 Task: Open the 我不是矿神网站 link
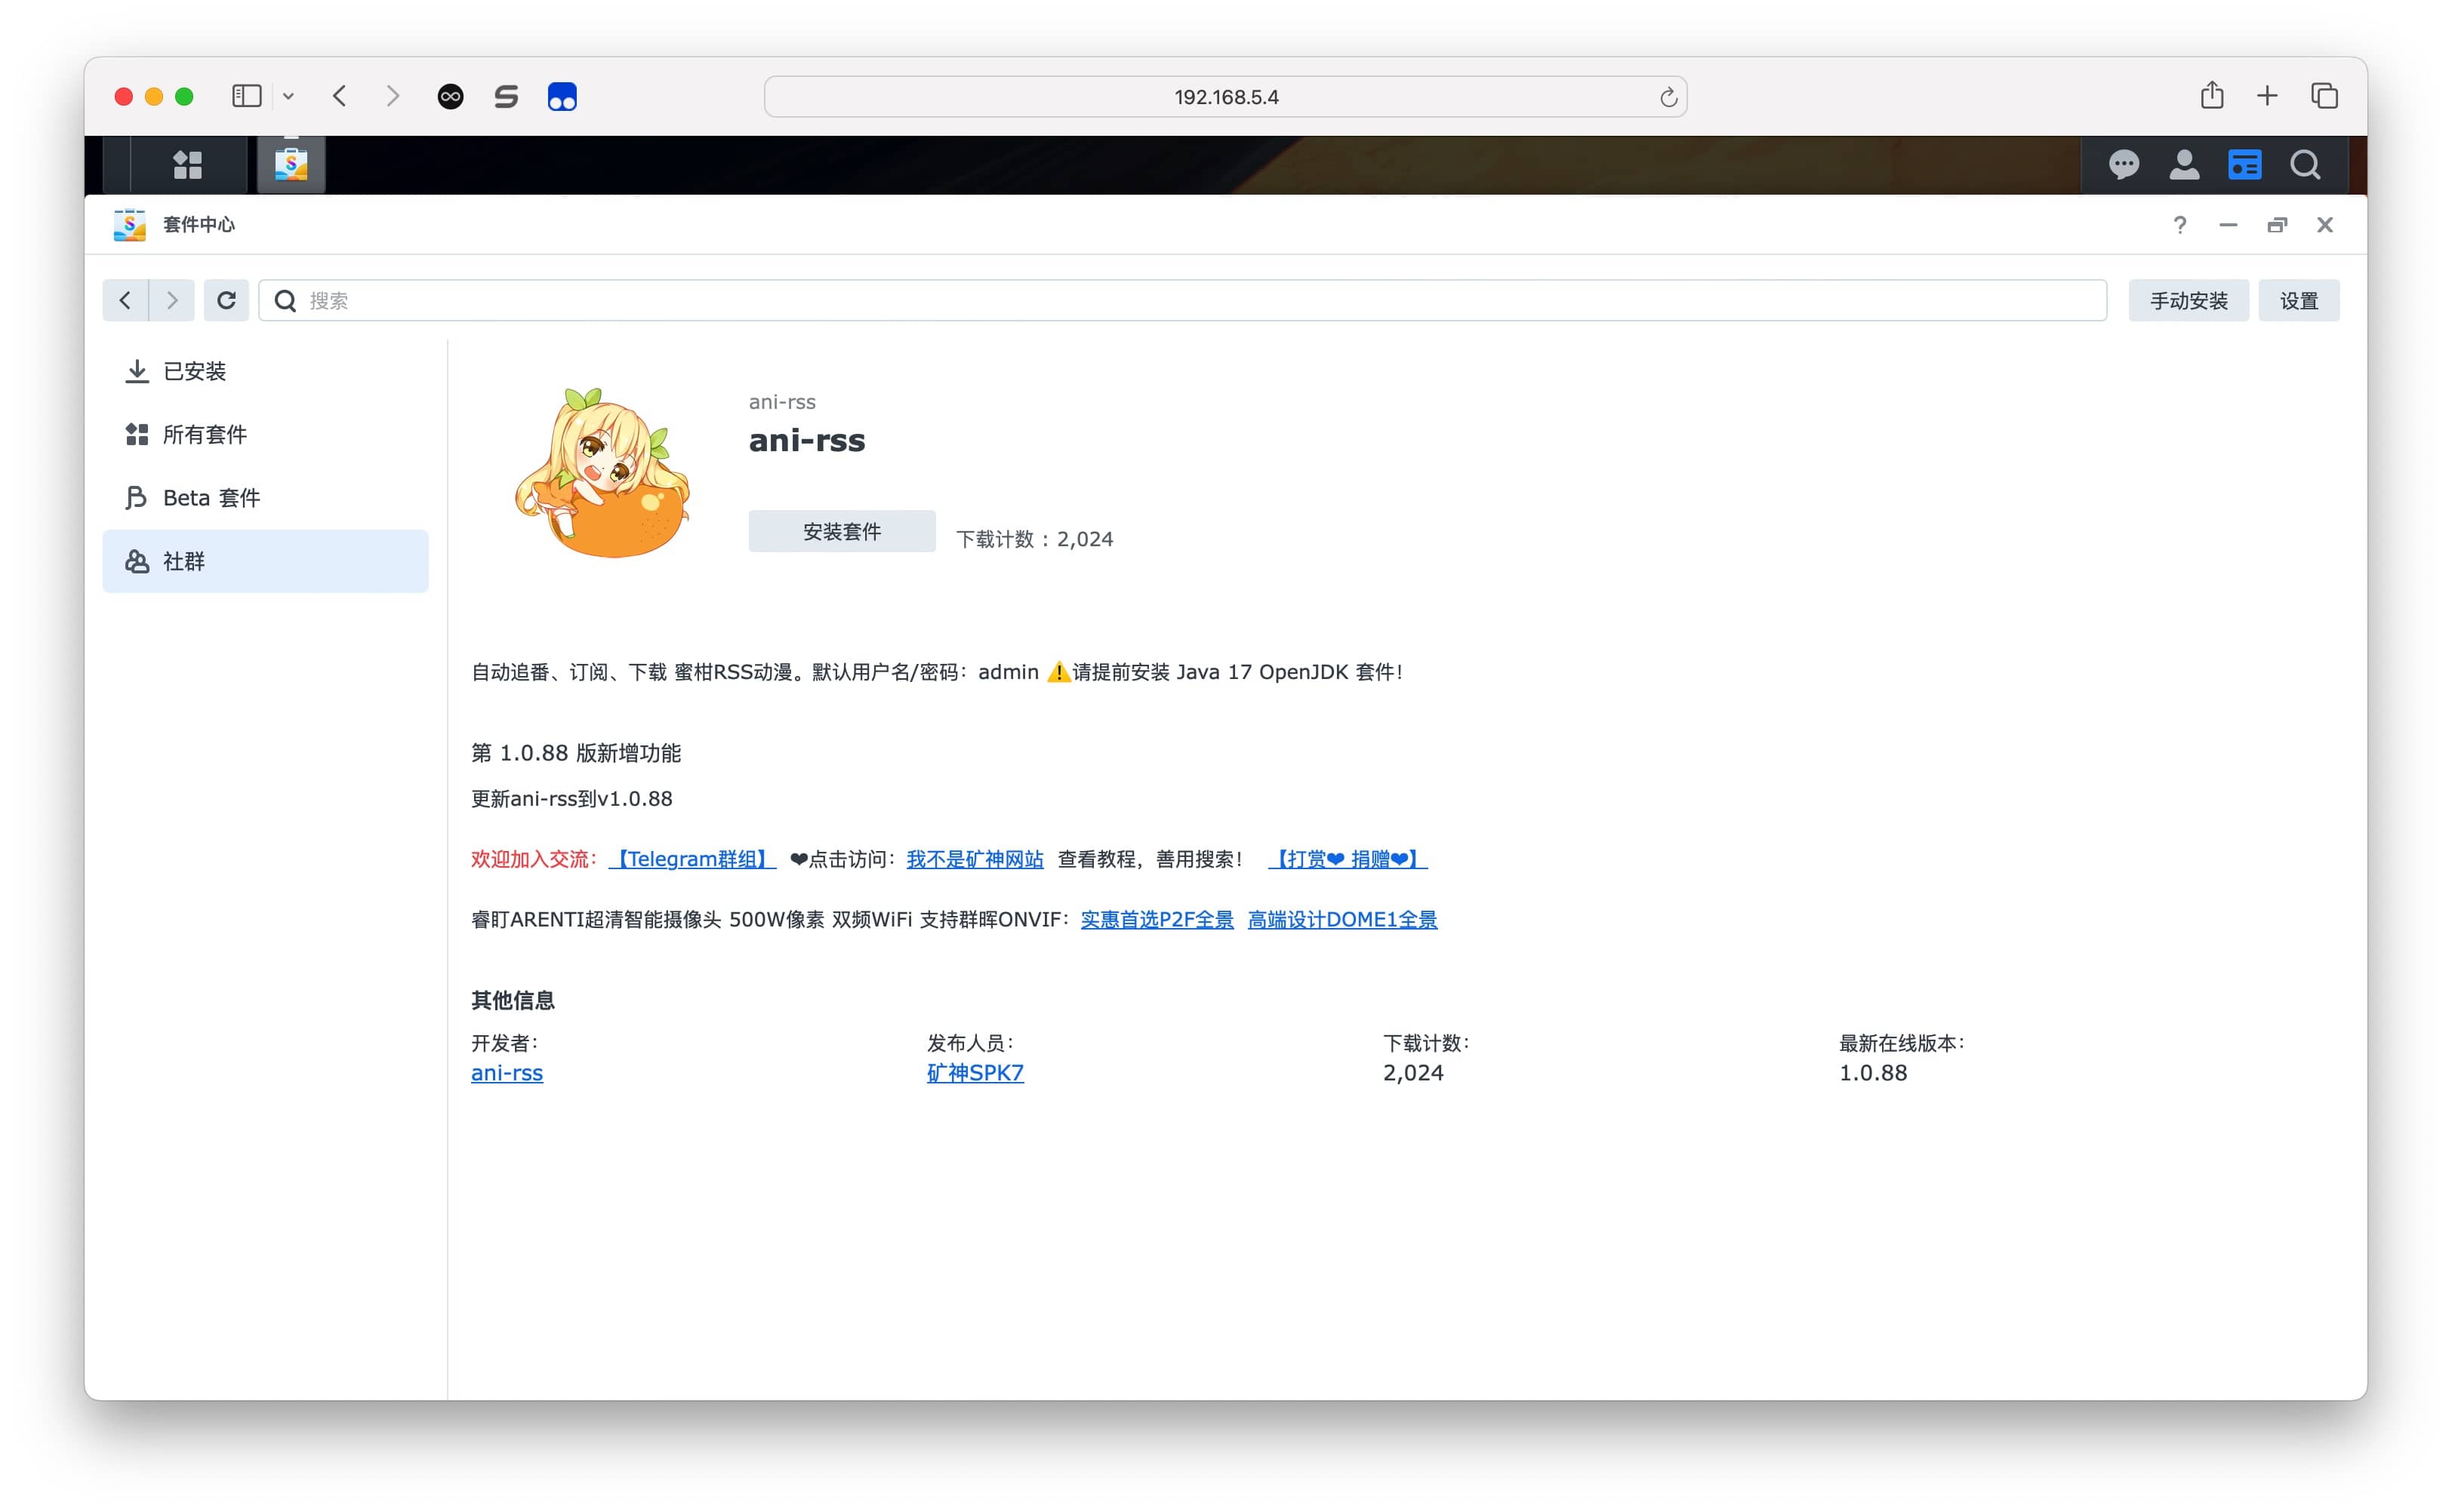[x=975, y=859]
